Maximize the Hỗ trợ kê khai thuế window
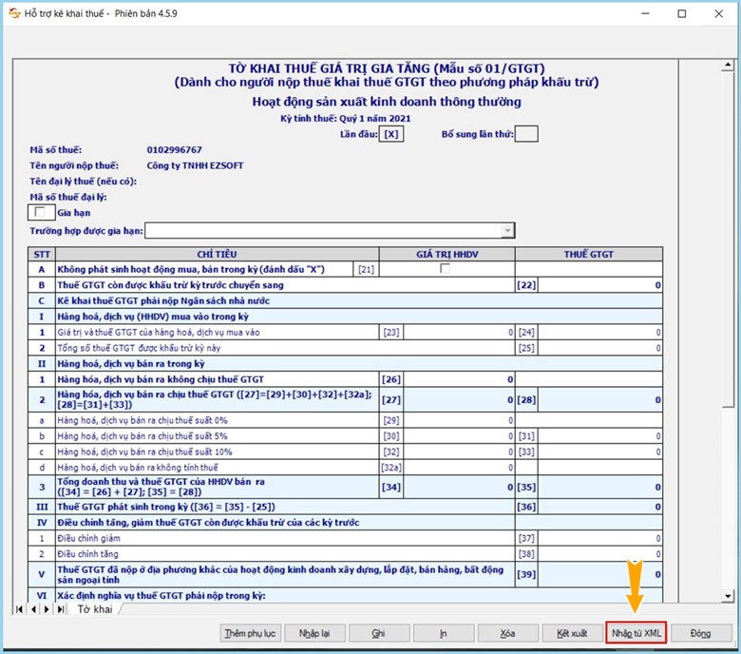 coord(681,13)
